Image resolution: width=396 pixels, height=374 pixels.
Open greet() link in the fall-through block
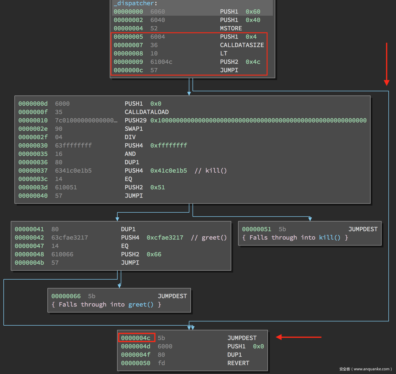[x=141, y=304]
